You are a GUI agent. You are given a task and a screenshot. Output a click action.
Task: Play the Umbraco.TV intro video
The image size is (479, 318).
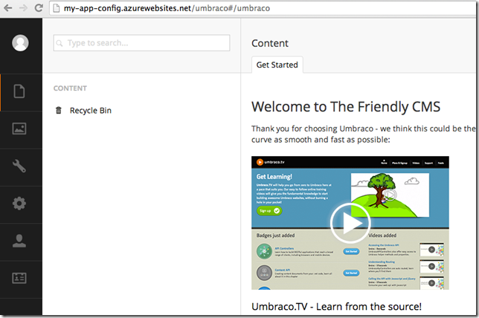(350, 223)
